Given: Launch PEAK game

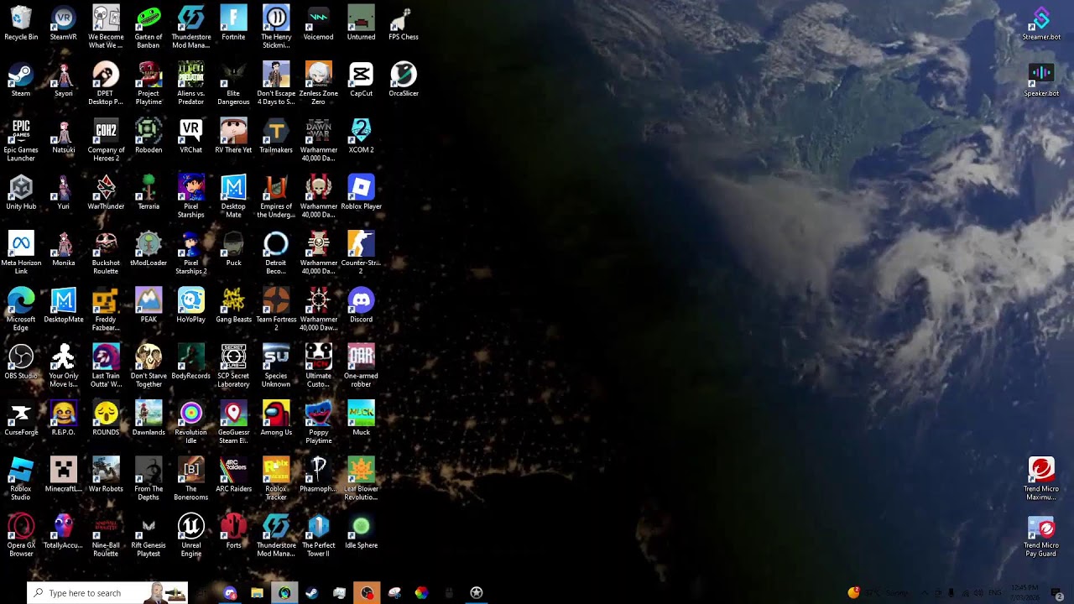Looking at the screenshot, I should tap(149, 305).
